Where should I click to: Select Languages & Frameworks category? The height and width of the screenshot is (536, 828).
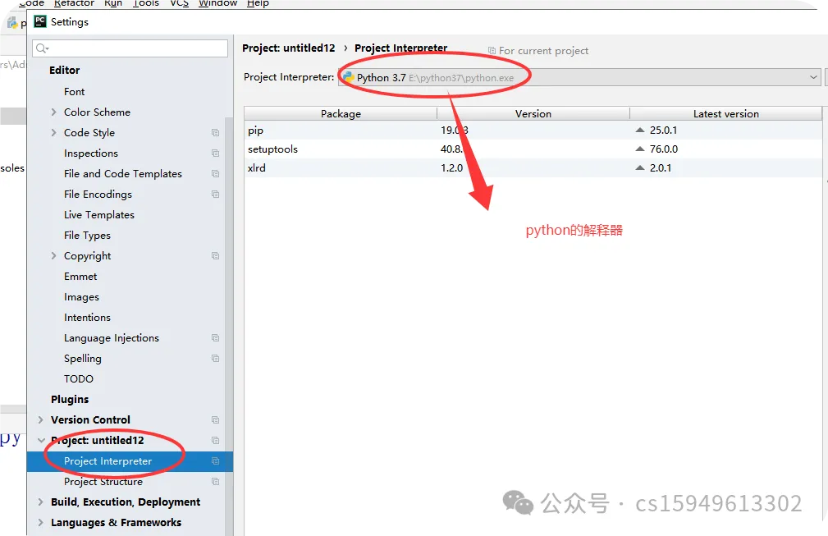click(x=117, y=522)
